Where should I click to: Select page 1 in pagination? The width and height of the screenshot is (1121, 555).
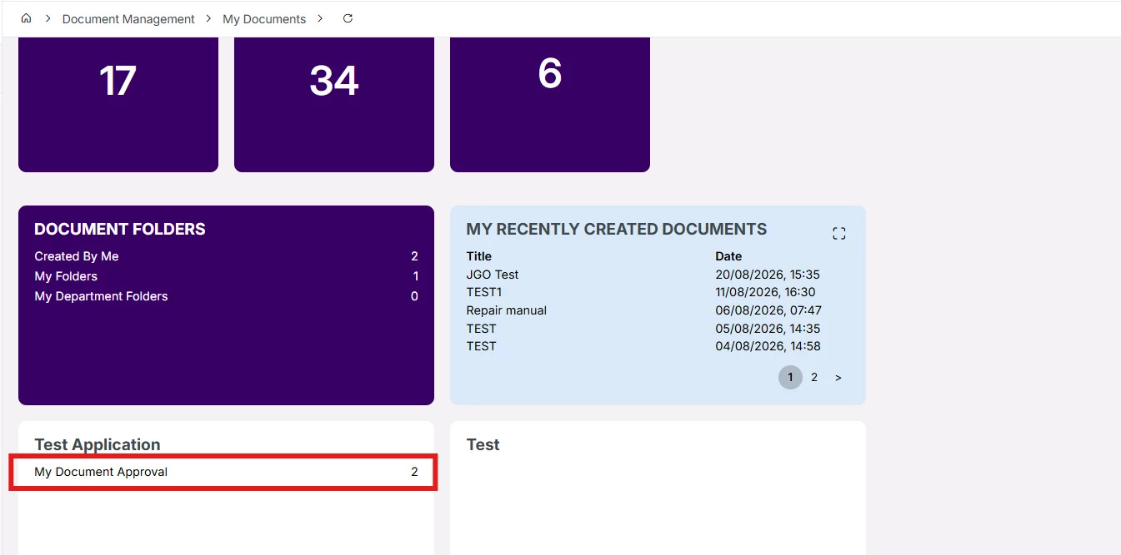tap(790, 378)
